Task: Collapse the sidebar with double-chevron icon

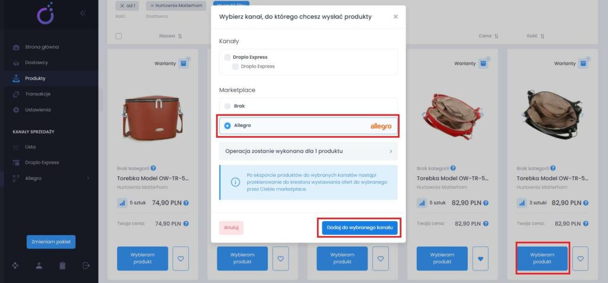Action: click(x=83, y=13)
